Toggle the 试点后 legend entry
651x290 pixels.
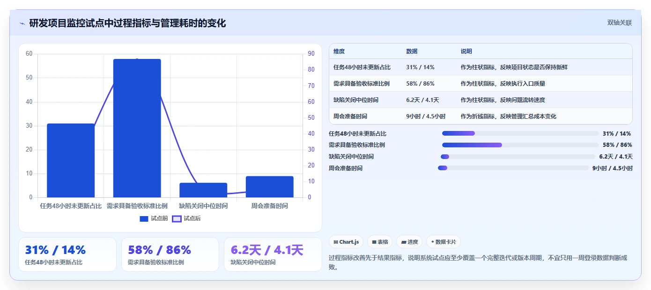(186, 218)
